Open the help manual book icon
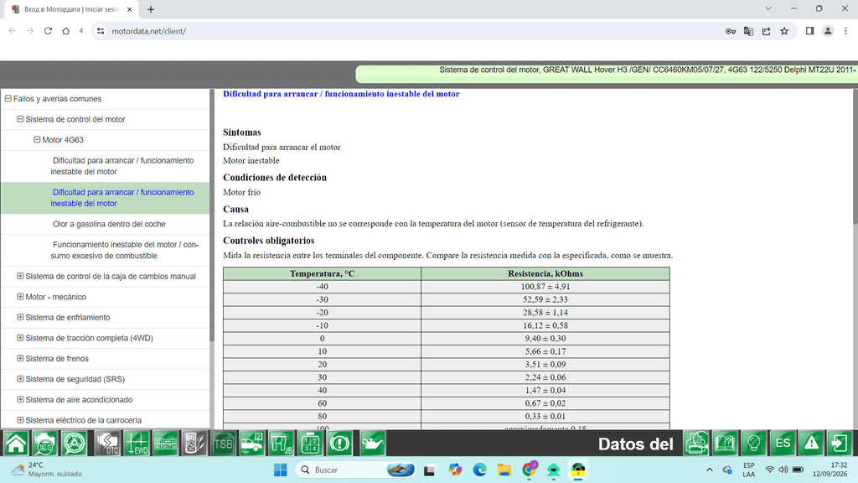 (x=725, y=443)
